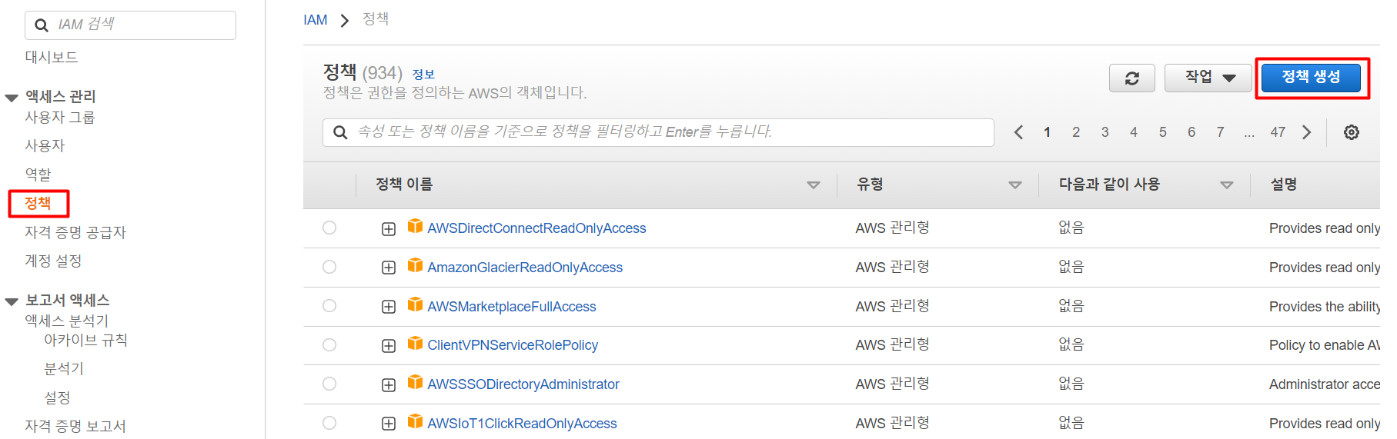
Task: Expand the AWSDirectConnectReadOnlyAccess policy row
Action: point(389,229)
